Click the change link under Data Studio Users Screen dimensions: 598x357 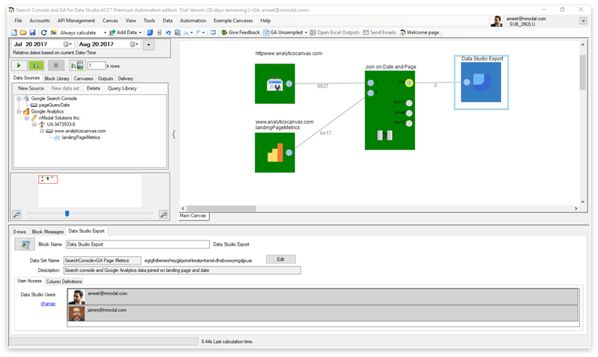(48, 304)
